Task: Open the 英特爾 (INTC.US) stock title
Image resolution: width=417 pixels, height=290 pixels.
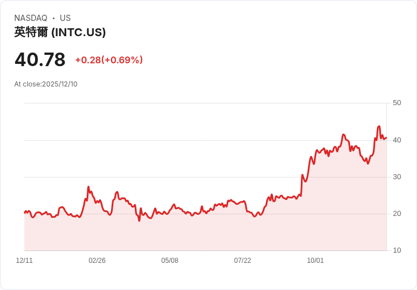Action: coord(60,32)
